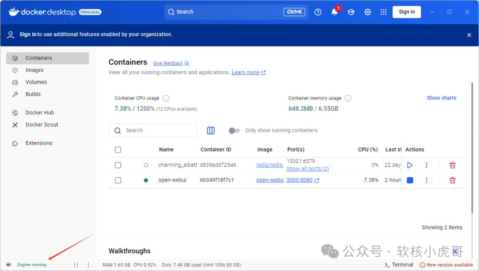Click the user avatar icon in sign-in banner
Screen dimensions: 479x271
pos(11,35)
